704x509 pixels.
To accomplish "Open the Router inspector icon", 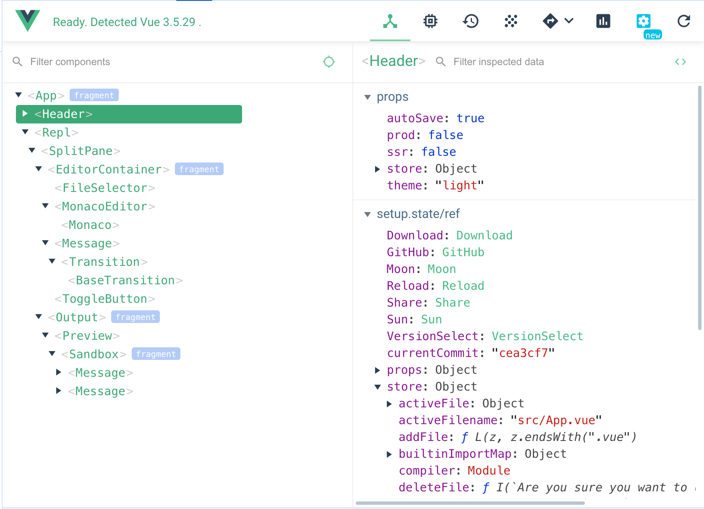I will 550,21.
